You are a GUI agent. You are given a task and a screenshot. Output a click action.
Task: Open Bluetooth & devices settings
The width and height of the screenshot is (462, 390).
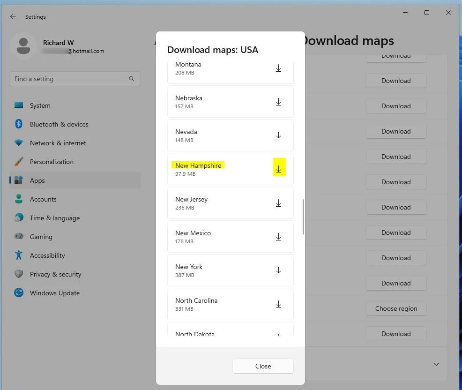pos(59,124)
